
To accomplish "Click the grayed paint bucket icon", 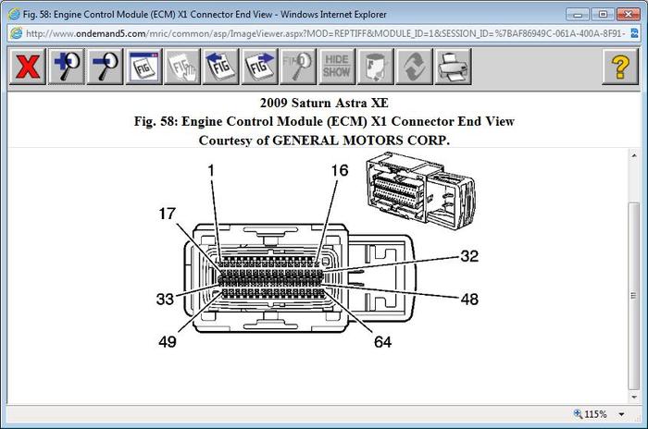I will tap(375, 67).
